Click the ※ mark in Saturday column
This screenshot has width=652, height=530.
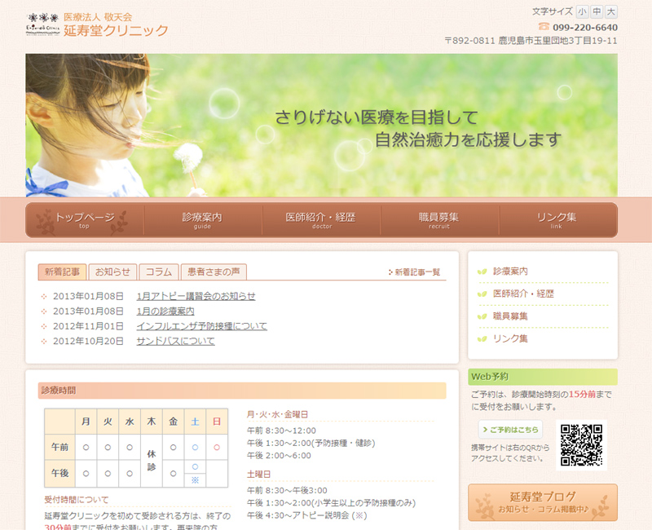pyautogui.click(x=195, y=480)
